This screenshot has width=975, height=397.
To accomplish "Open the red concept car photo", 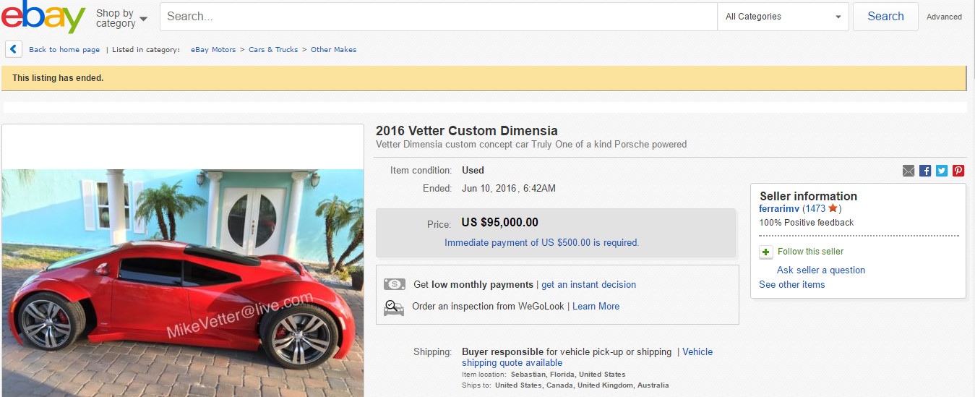I will (x=183, y=282).
